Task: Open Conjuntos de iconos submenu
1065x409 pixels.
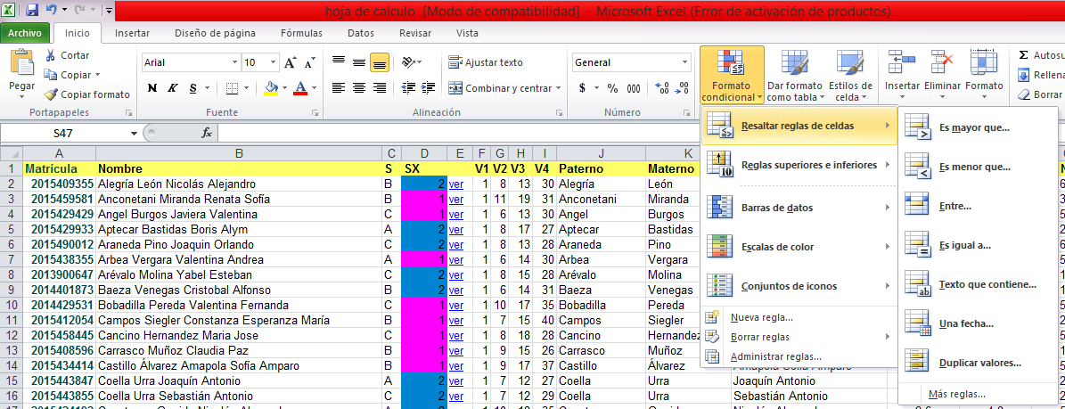Action: pos(799,286)
